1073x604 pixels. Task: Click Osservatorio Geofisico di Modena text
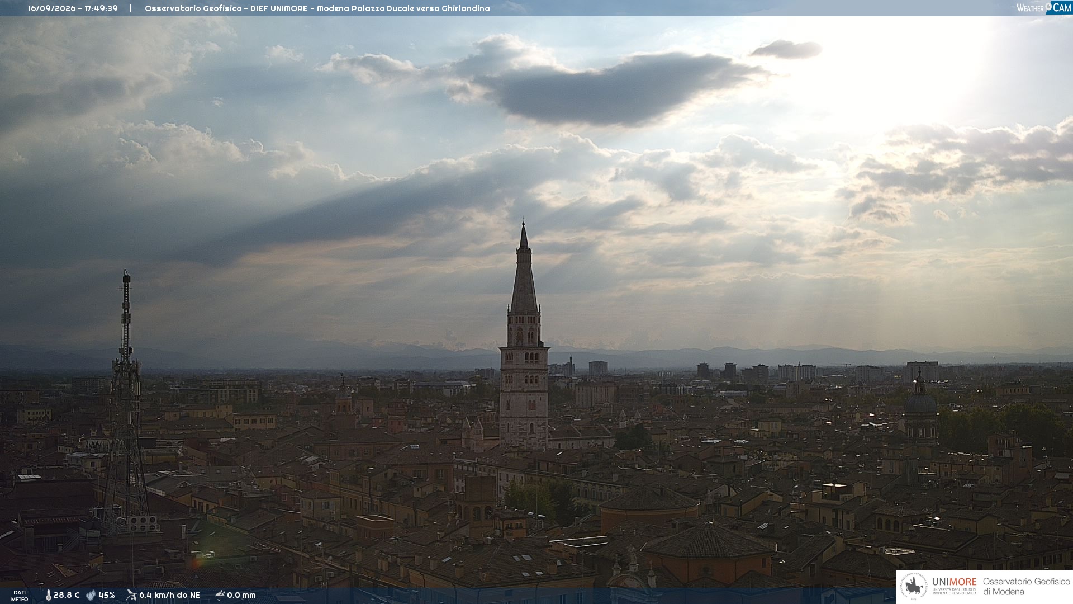coord(1026,587)
